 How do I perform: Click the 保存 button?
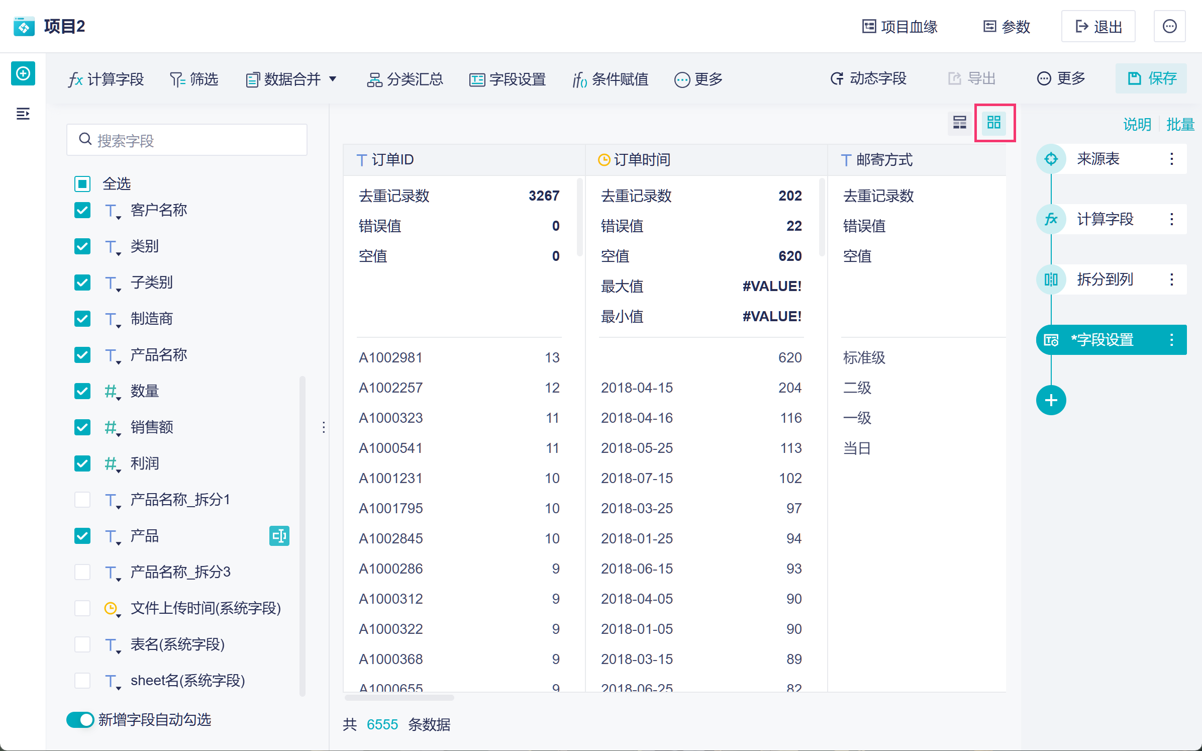coord(1151,78)
